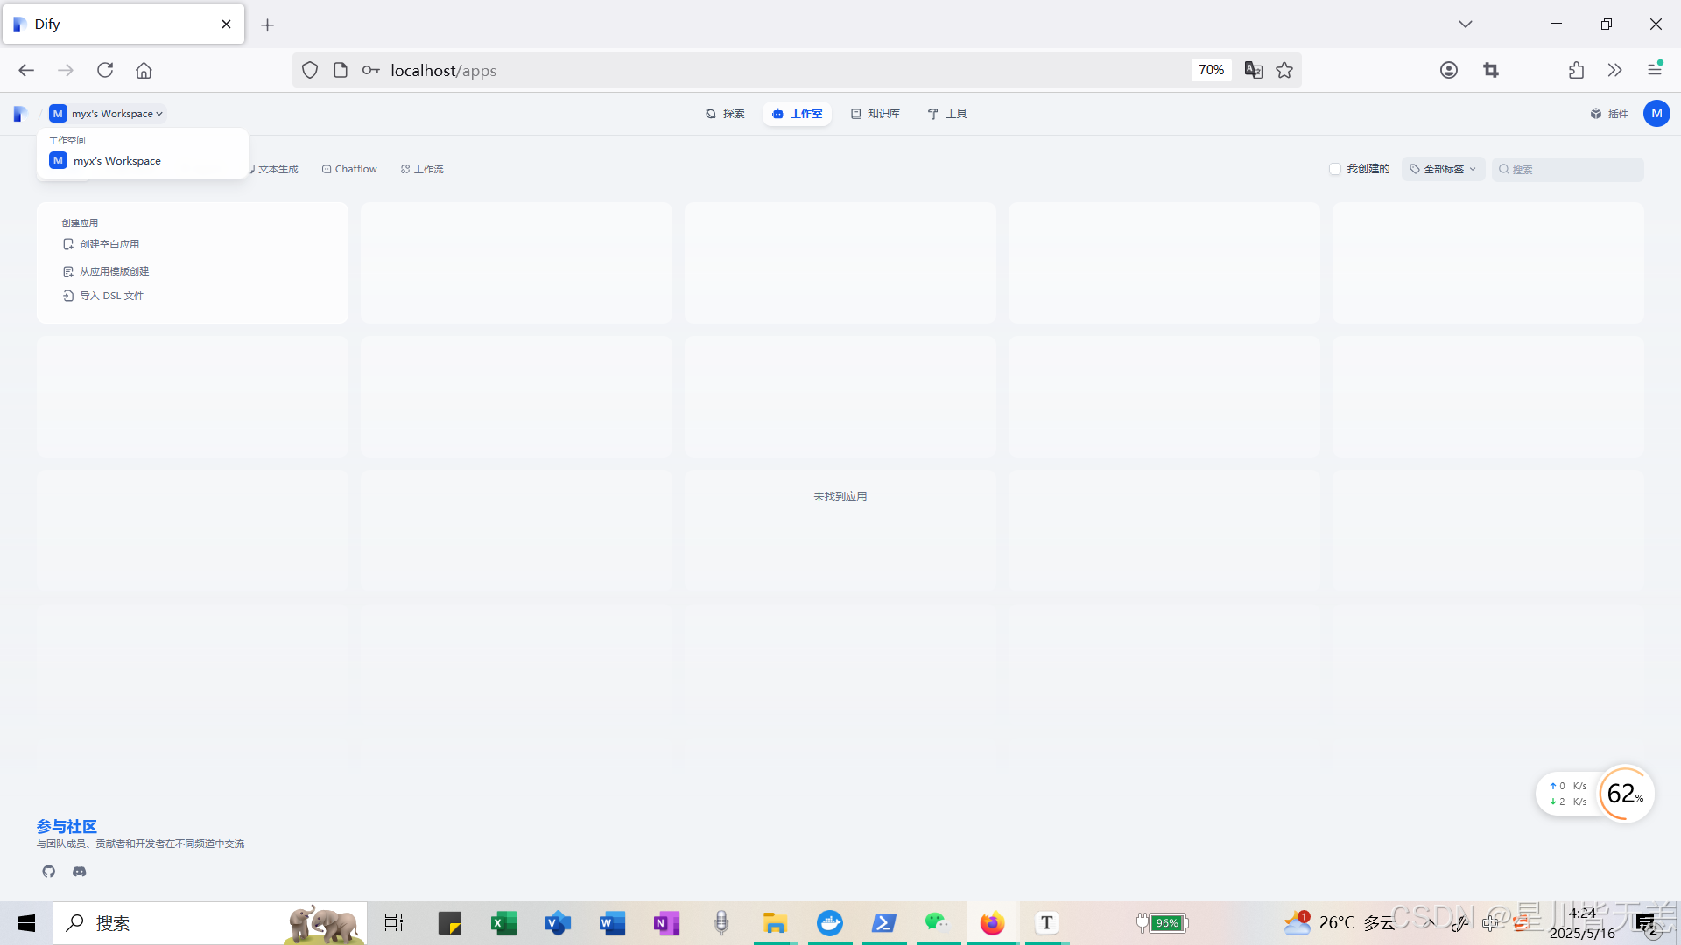Open the user avatar M menu
The height and width of the screenshot is (945, 1681).
tap(1656, 114)
